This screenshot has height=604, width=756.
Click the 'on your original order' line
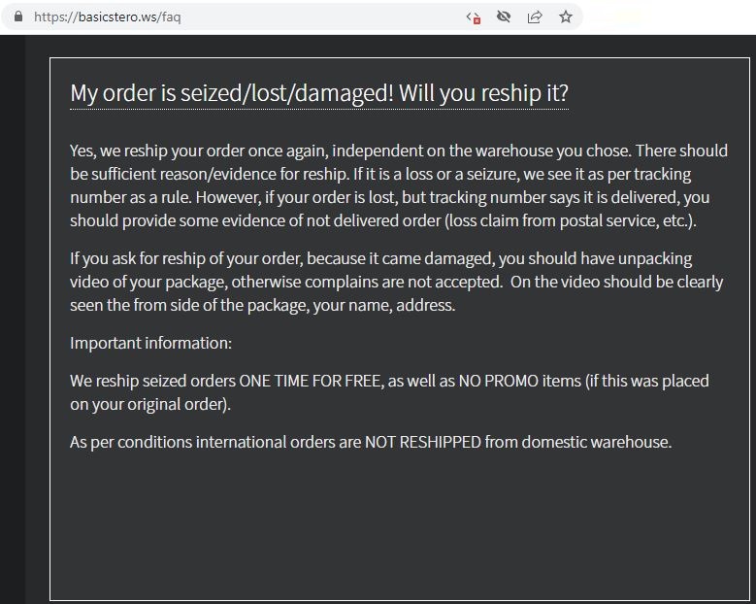pos(149,403)
